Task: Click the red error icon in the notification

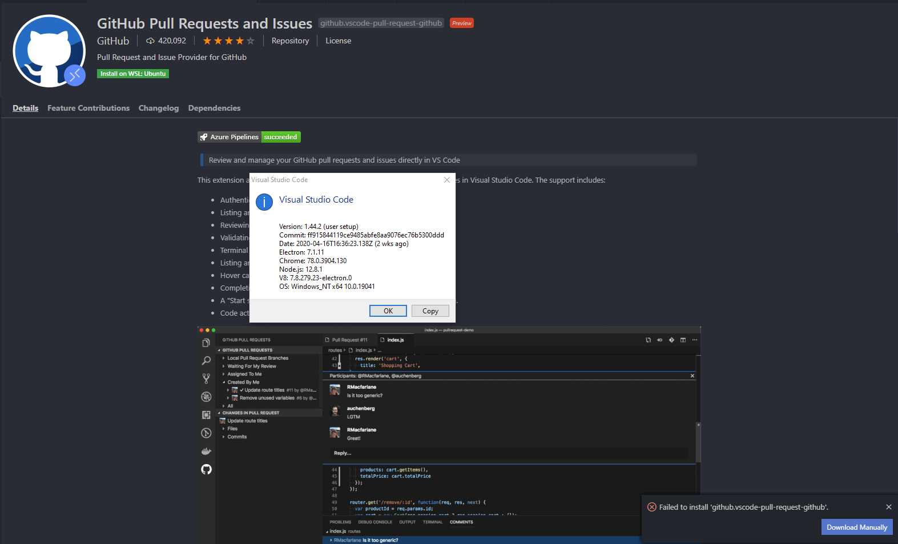Action: coord(651,507)
